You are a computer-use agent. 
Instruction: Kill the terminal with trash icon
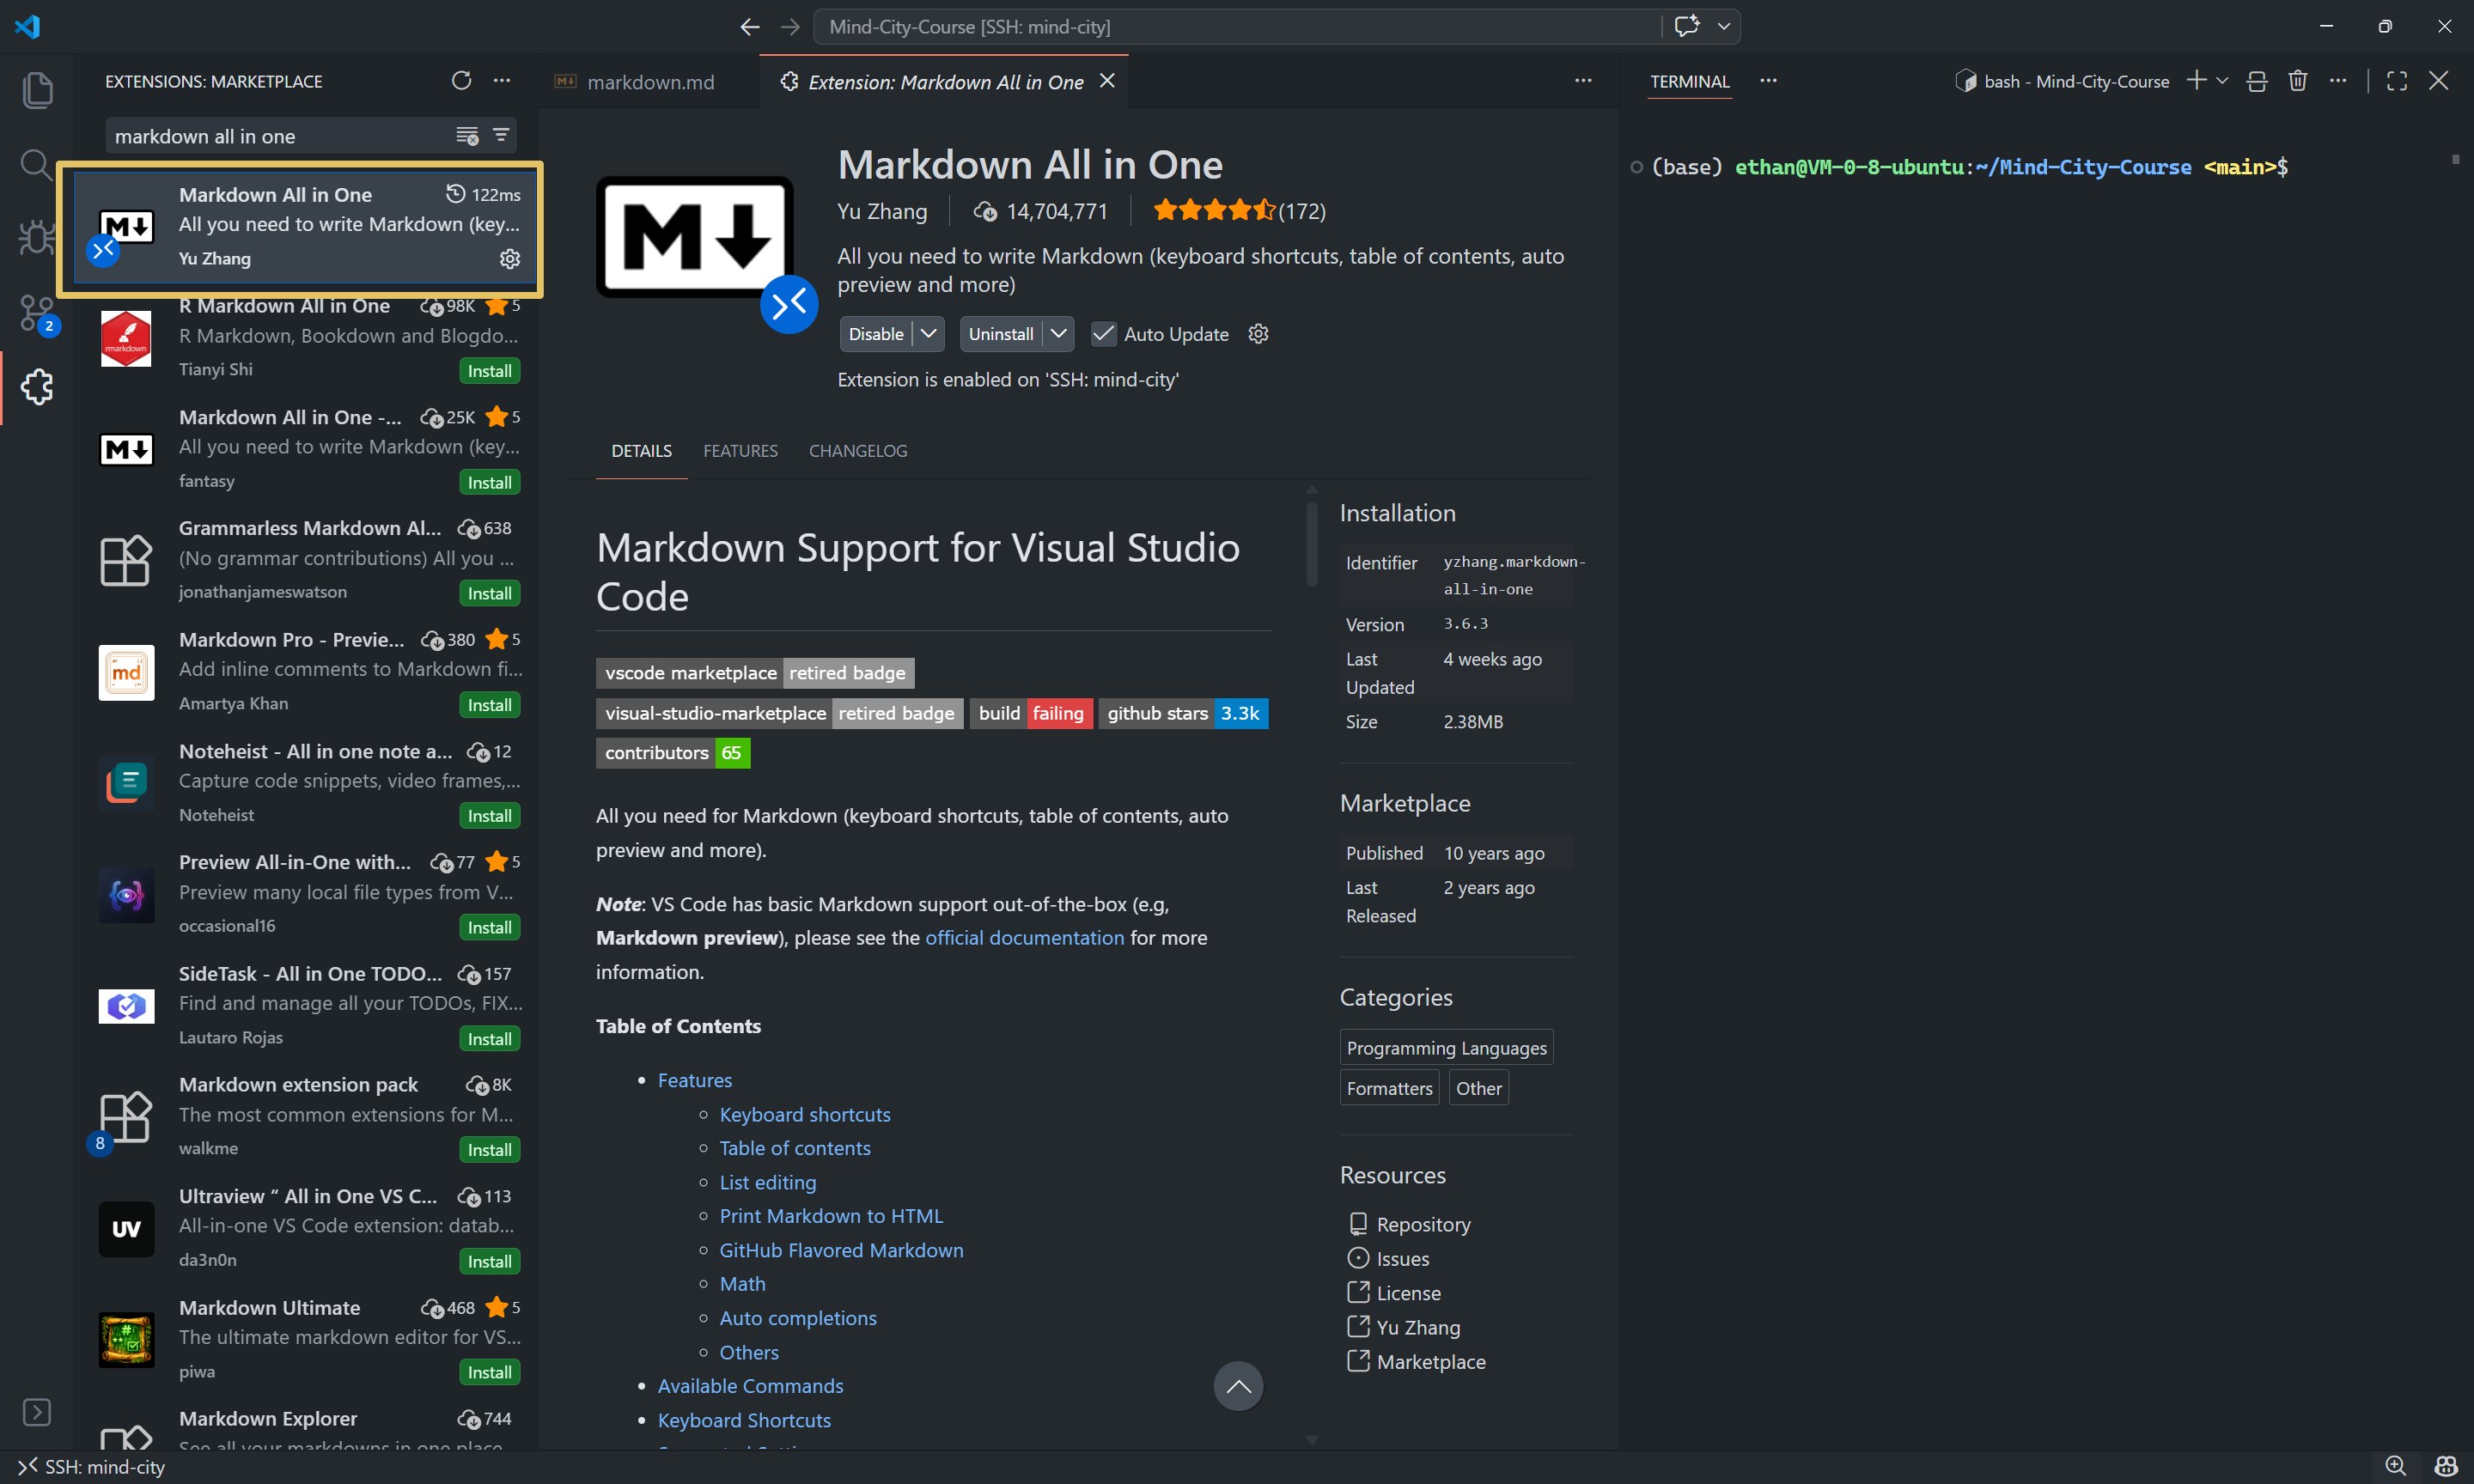click(x=2297, y=81)
